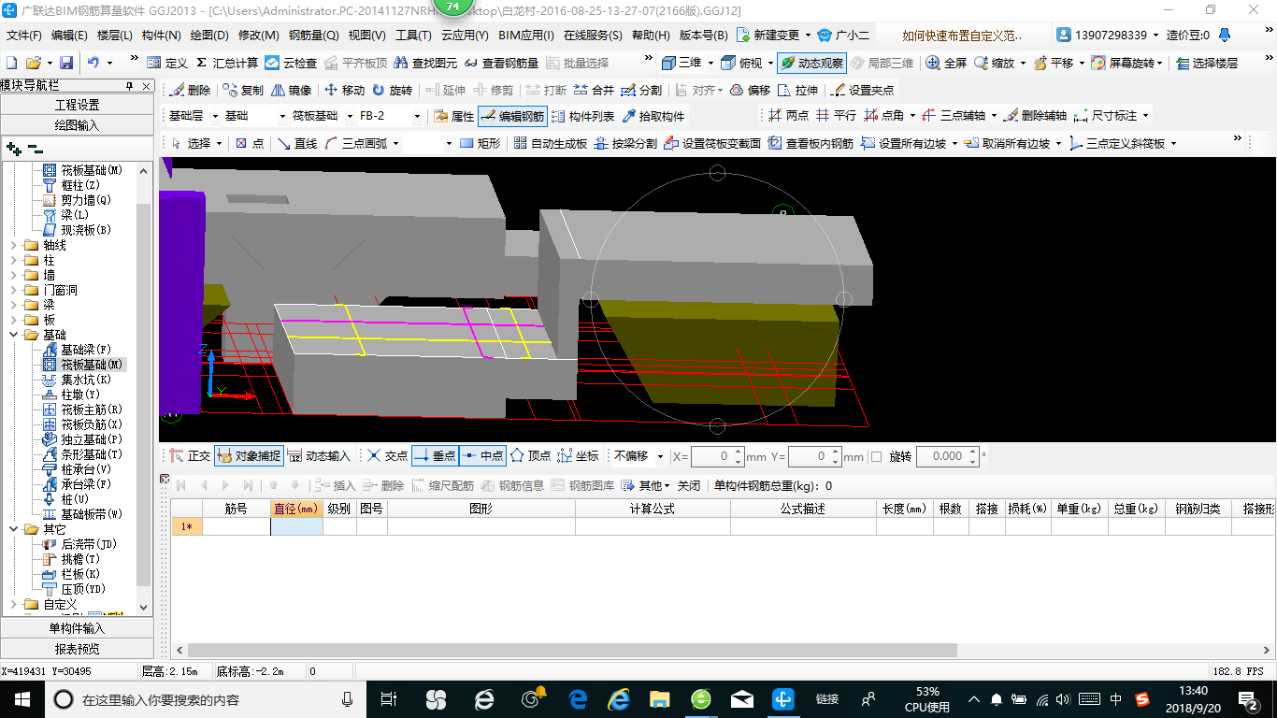
Task: Expand the 门窗洞 tree folder
Action: point(13,290)
